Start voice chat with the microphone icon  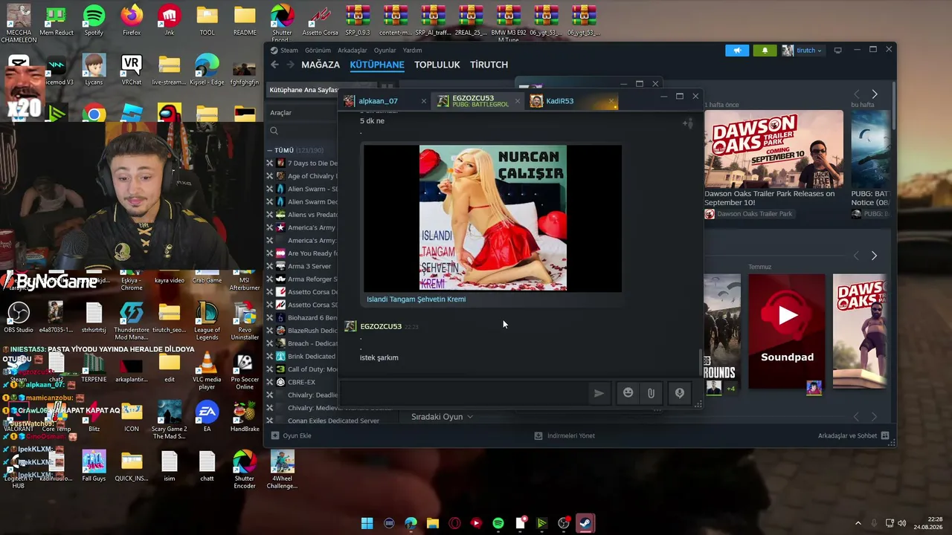coord(679,393)
